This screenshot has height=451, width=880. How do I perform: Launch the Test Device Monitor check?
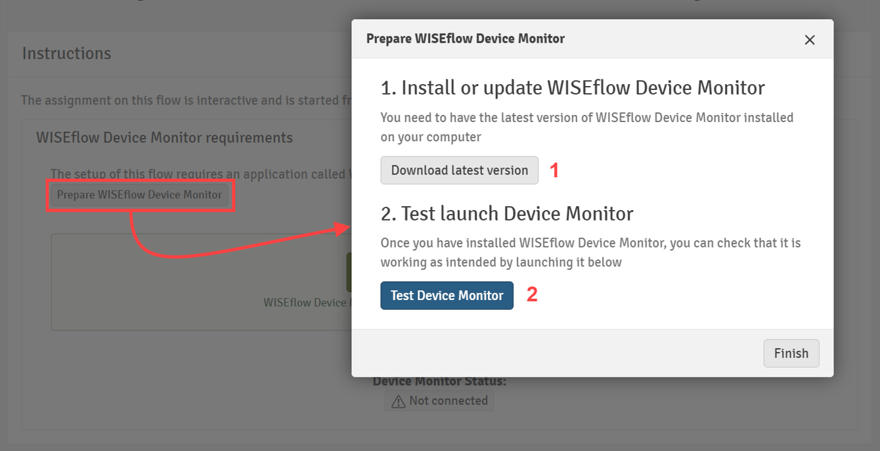click(447, 295)
